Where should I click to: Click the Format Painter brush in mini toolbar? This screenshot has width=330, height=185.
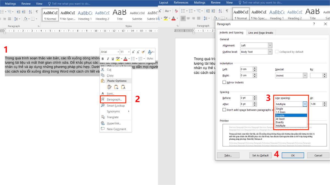click(x=143, y=52)
